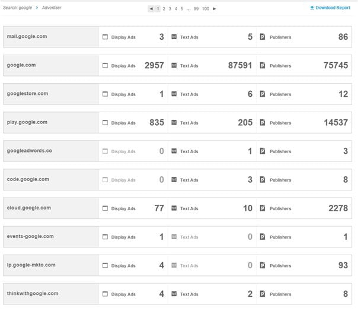
Task: Click the Publishers icon for lp.google-mkto.com
Action: pyautogui.click(x=263, y=265)
